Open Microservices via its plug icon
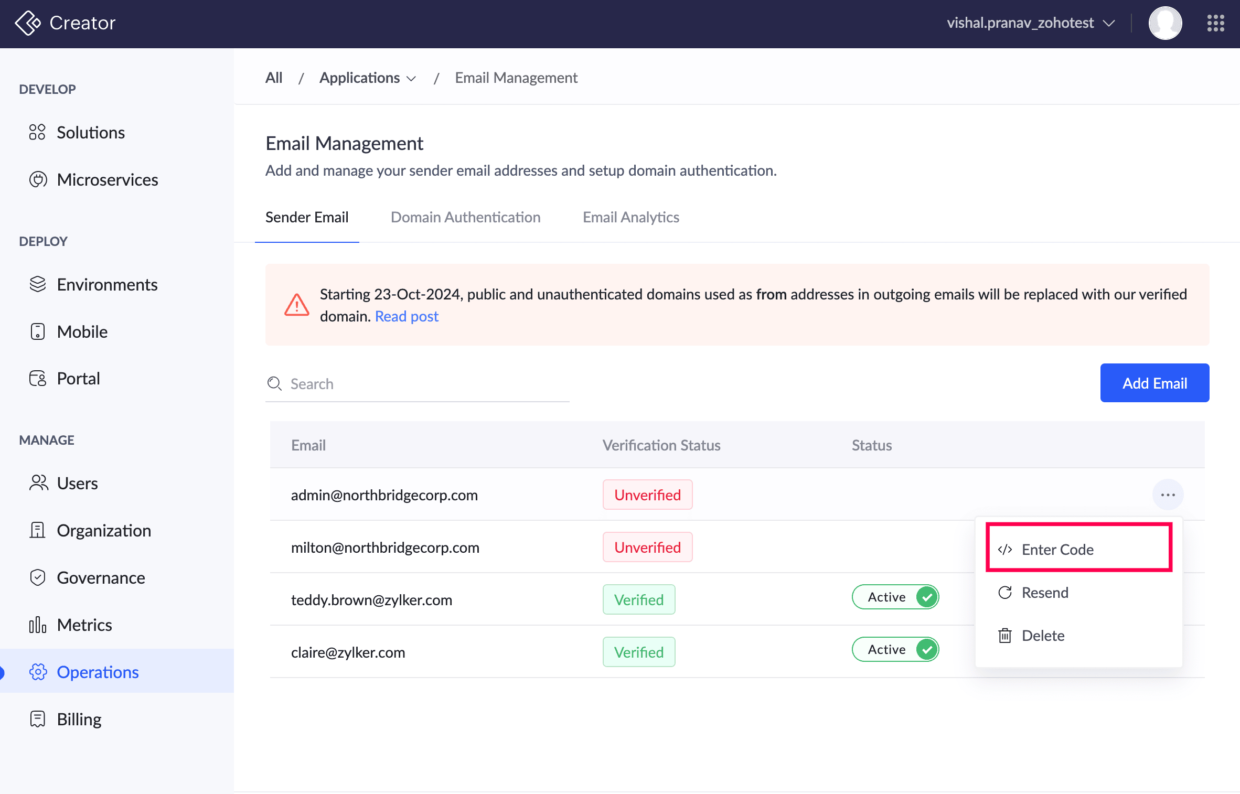 [38, 179]
